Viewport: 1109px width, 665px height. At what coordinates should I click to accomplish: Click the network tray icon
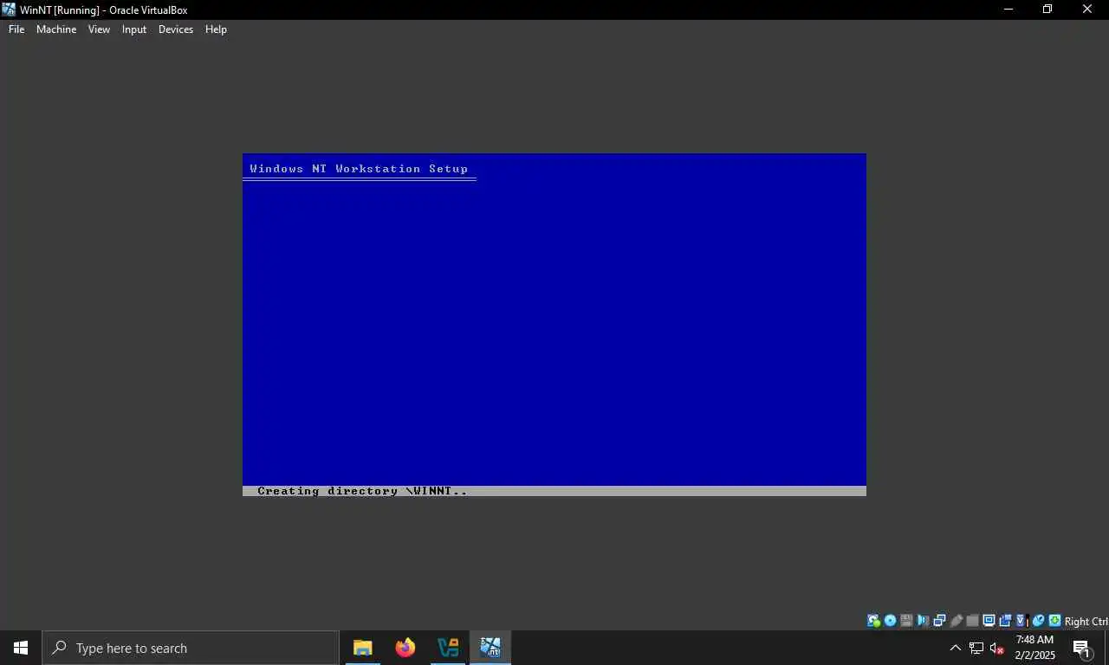pos(976,648)
